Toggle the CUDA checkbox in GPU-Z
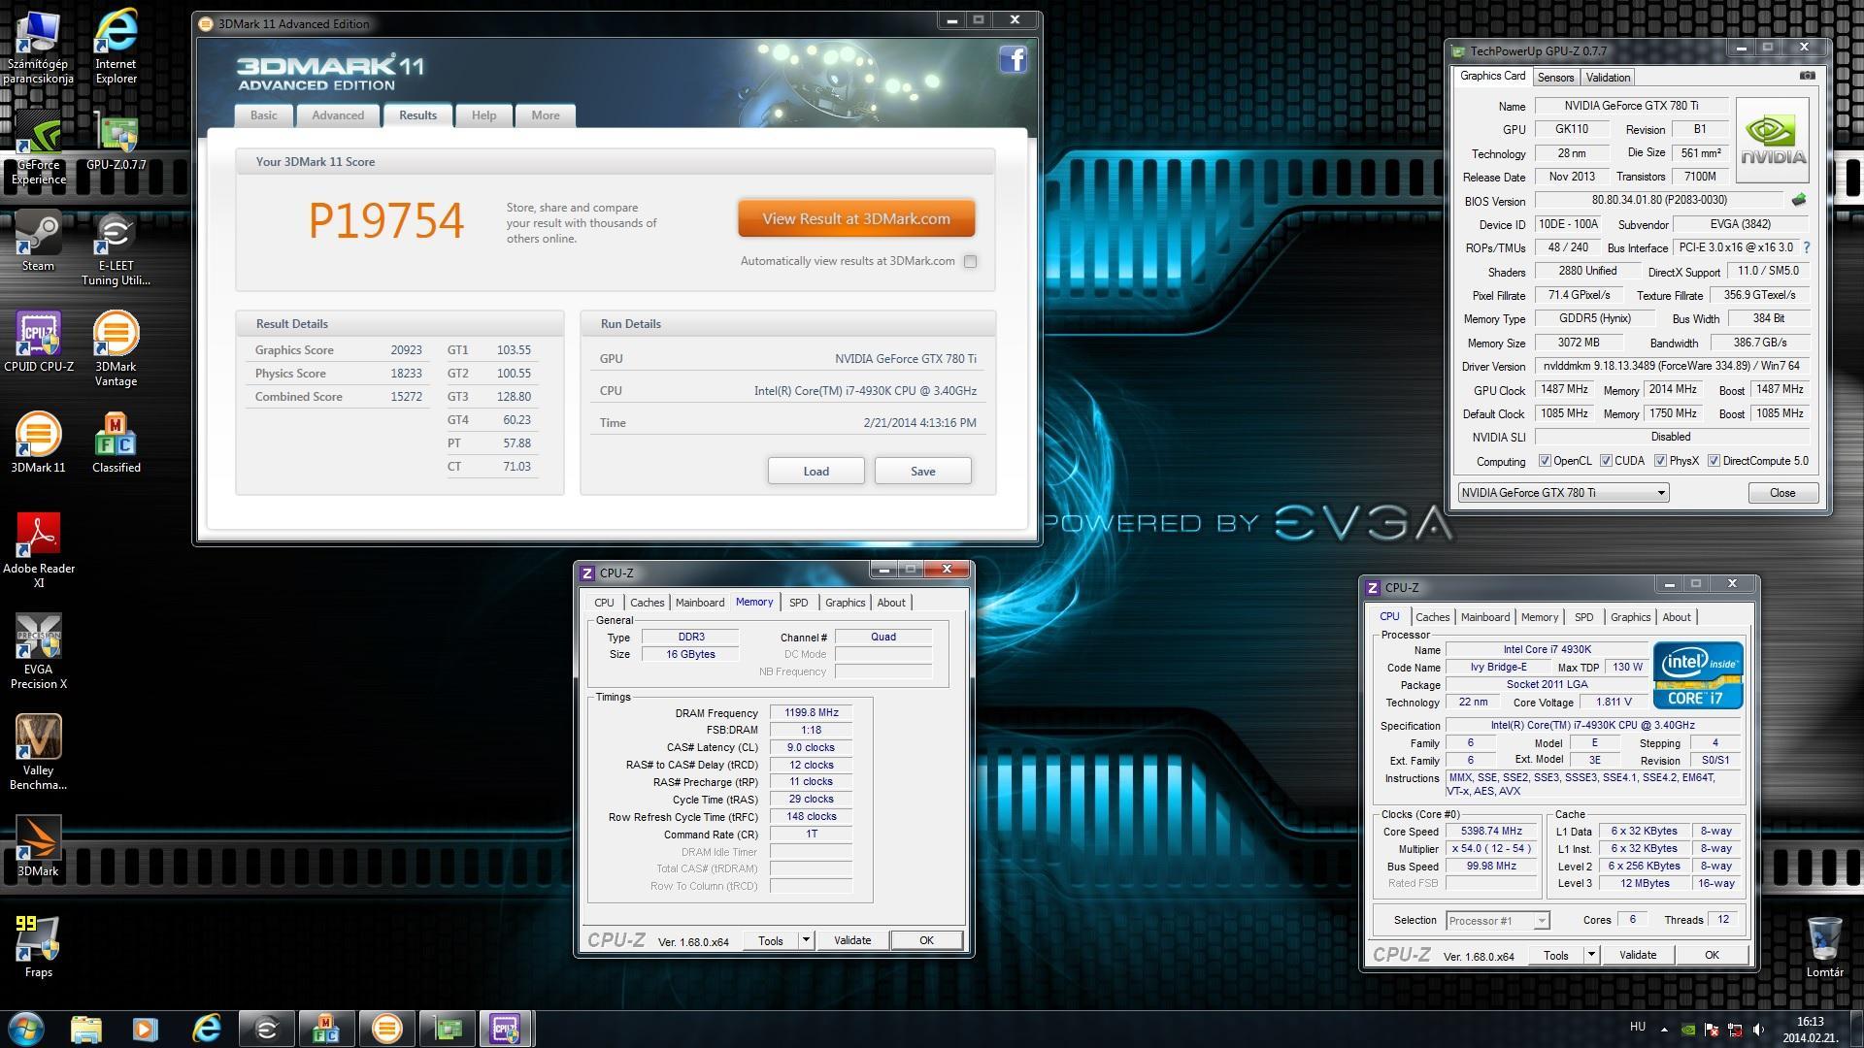This screenshot has height=1048, width=1864. (1606, 461)
